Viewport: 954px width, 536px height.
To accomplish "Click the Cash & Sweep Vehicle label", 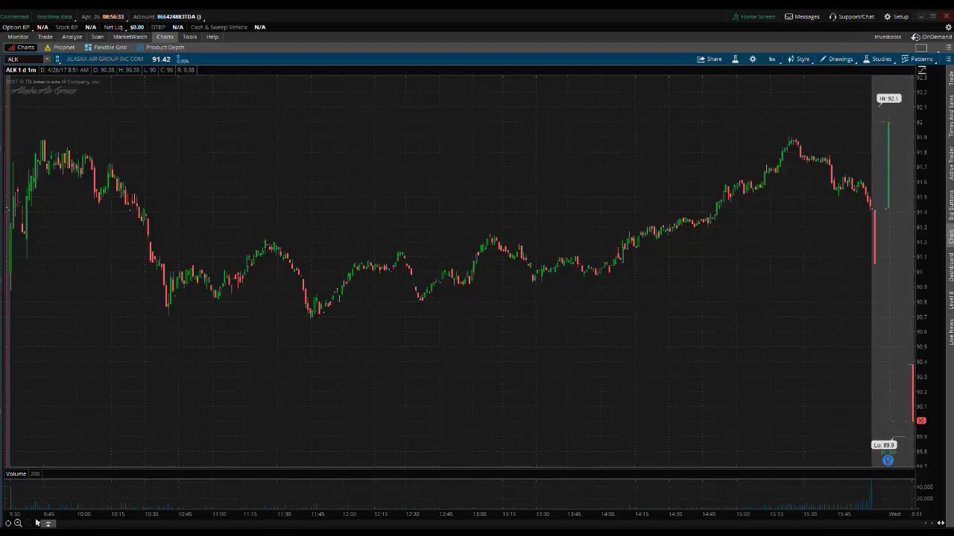I will pos(218,27).
